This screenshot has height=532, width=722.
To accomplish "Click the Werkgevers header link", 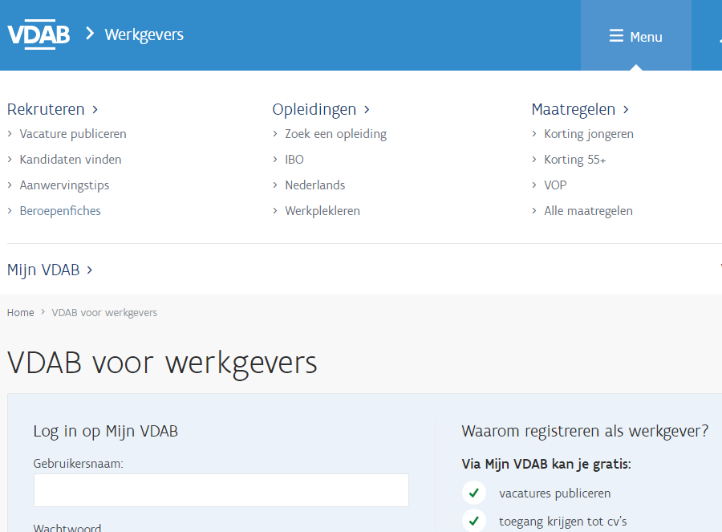I will pyautogui.click(x=144, y=35).
